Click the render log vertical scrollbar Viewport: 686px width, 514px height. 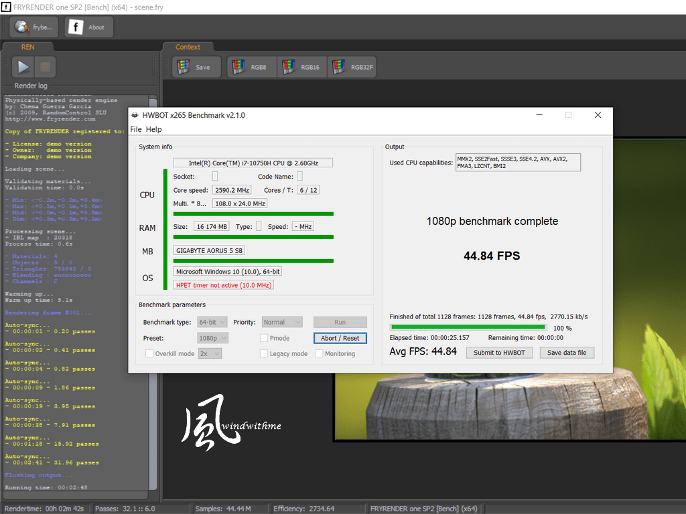(x=153, y=293)
